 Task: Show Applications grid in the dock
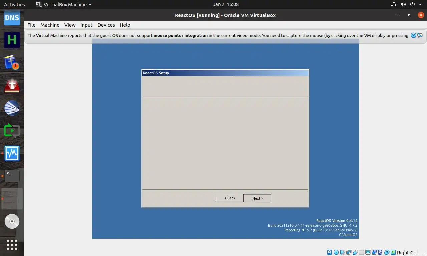12,245
